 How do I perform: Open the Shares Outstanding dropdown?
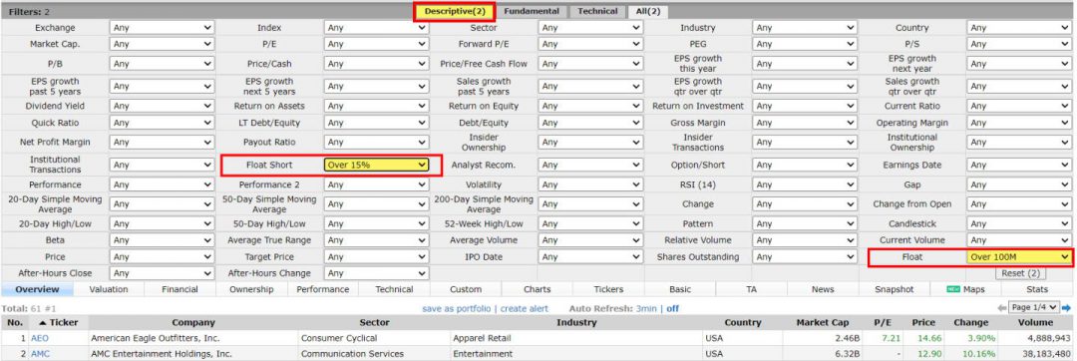click(805, 256)
